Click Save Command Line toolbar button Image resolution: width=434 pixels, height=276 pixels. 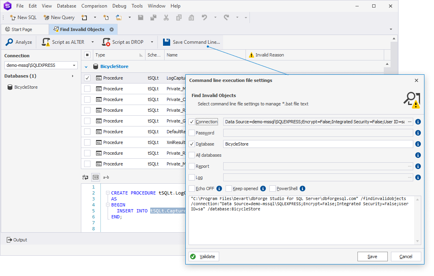point(192,42)
